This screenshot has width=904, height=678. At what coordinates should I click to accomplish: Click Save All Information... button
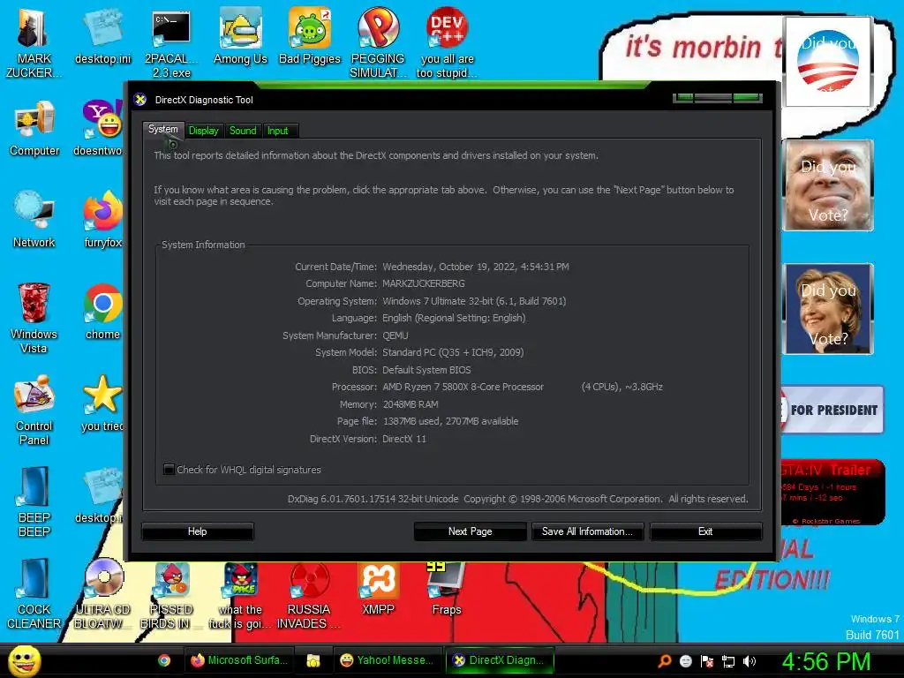(587, 531)
